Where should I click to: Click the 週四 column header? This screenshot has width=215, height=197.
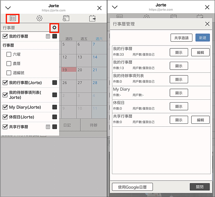[x=69, y=39]
